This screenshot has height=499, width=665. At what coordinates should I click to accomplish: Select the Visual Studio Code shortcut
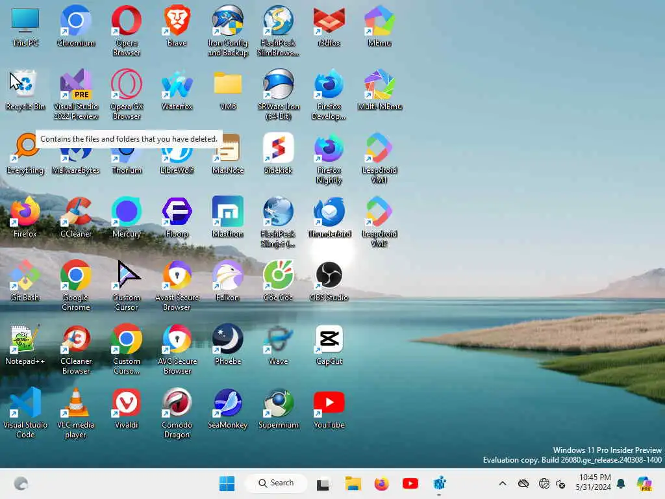[25, 413]
